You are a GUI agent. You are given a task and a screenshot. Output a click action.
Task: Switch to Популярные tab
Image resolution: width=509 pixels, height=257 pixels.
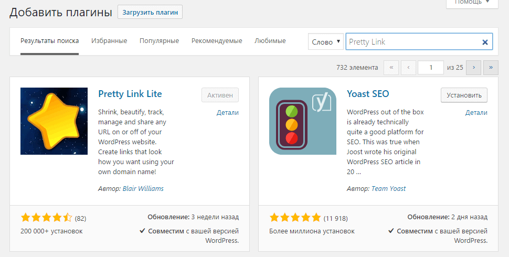159,41
